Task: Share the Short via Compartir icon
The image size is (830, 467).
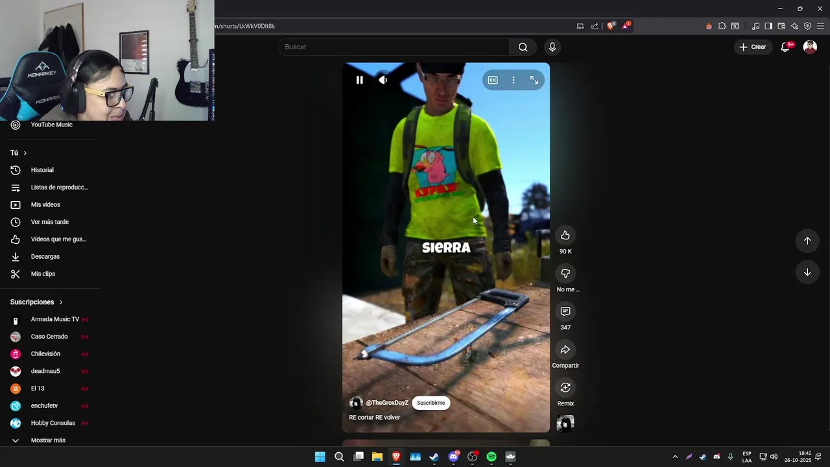Action: point(565,350)
